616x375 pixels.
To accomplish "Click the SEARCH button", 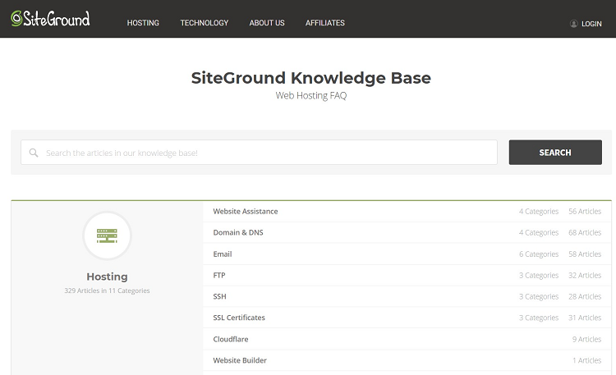I will [x=555, y=153].
